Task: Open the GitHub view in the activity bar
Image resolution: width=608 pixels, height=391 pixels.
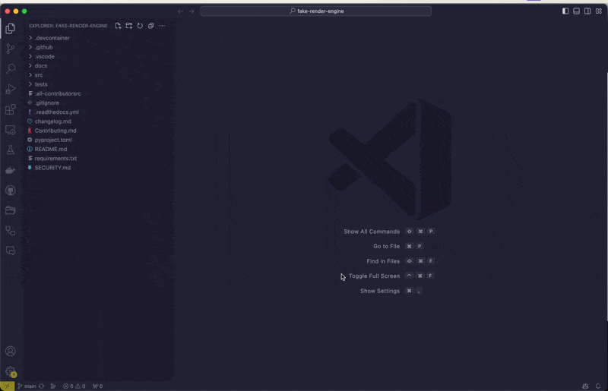Action: tap(11, 191)
